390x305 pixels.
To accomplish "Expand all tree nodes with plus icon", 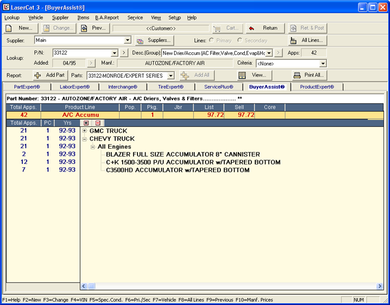I will (87, 123).
